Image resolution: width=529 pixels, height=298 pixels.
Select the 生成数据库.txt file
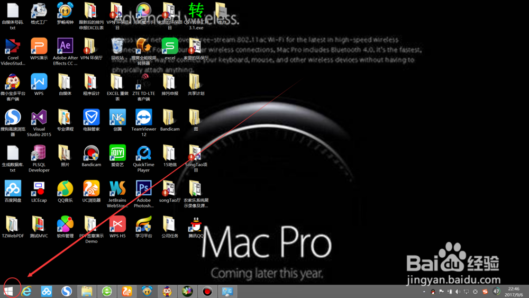pyautogui.click(x=13, y=159)
